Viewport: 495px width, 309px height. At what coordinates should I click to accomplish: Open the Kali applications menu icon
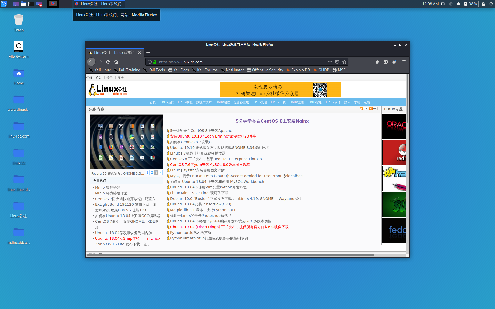tap(4, 4)
